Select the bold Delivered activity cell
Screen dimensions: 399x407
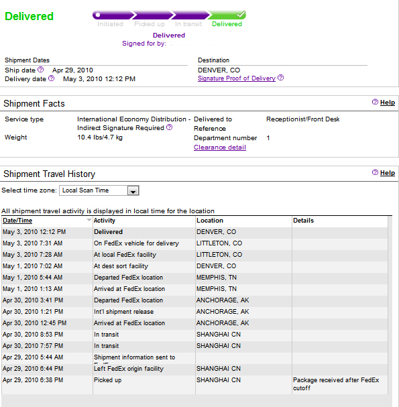108,232
